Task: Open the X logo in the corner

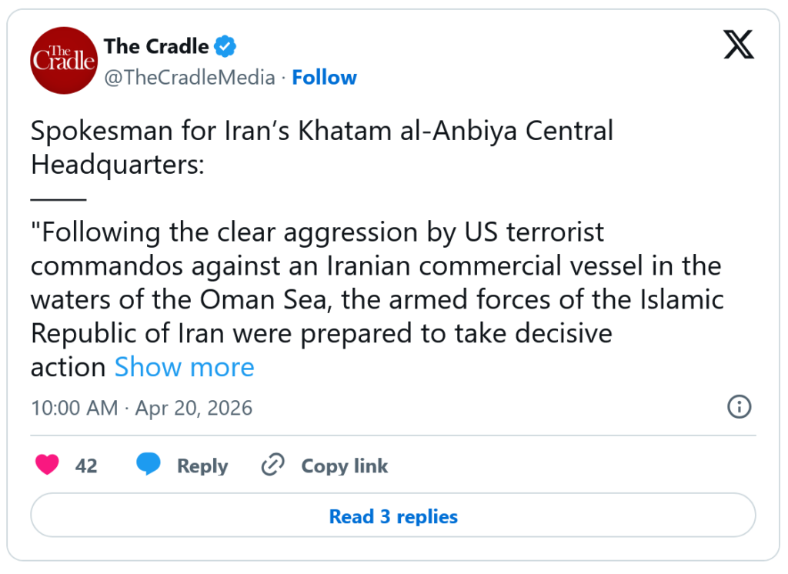Action: pos(739,47)
